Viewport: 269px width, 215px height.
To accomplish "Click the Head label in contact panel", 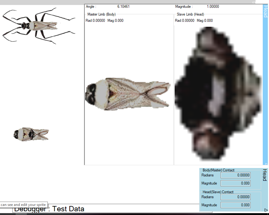I will (x=265, y=175).
